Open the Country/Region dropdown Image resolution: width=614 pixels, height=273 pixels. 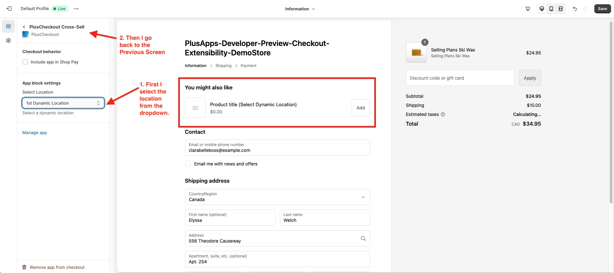277,197
